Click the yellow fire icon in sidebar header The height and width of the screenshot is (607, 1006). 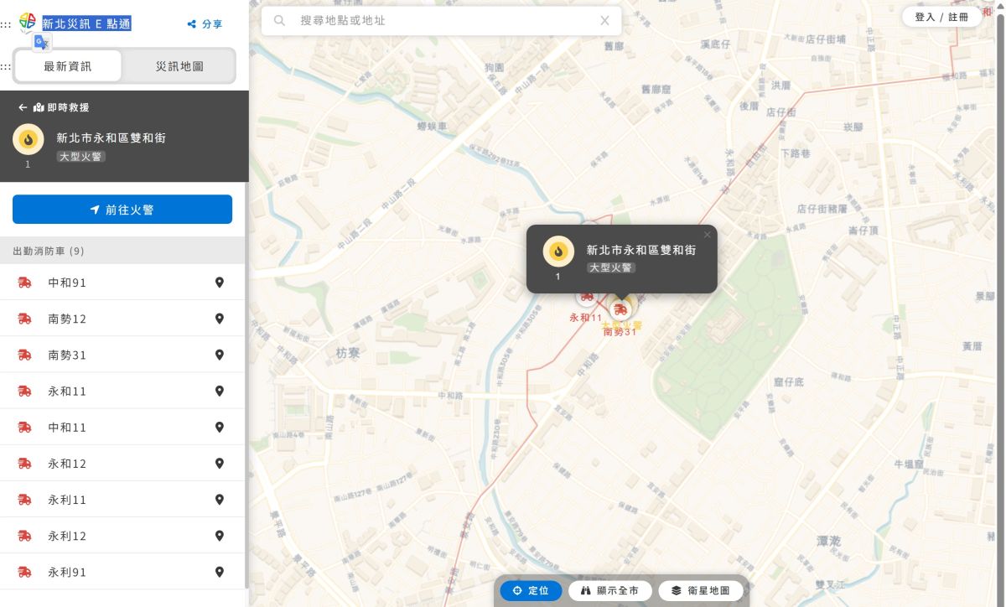point(28,139)
